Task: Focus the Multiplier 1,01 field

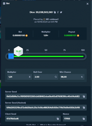Action: 20,77
